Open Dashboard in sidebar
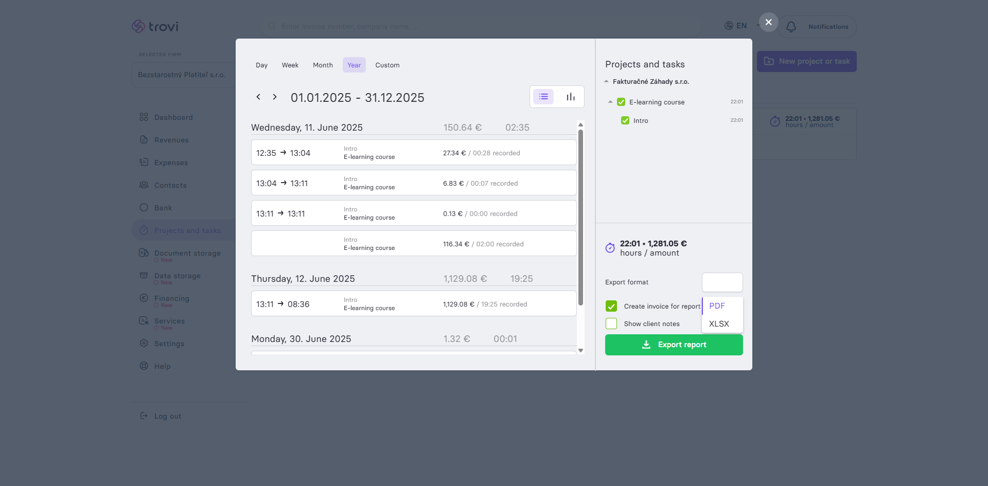Screen dimensions: 988x486 173,117
